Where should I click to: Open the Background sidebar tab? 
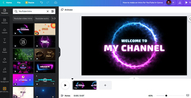click(x=5, y=80)
